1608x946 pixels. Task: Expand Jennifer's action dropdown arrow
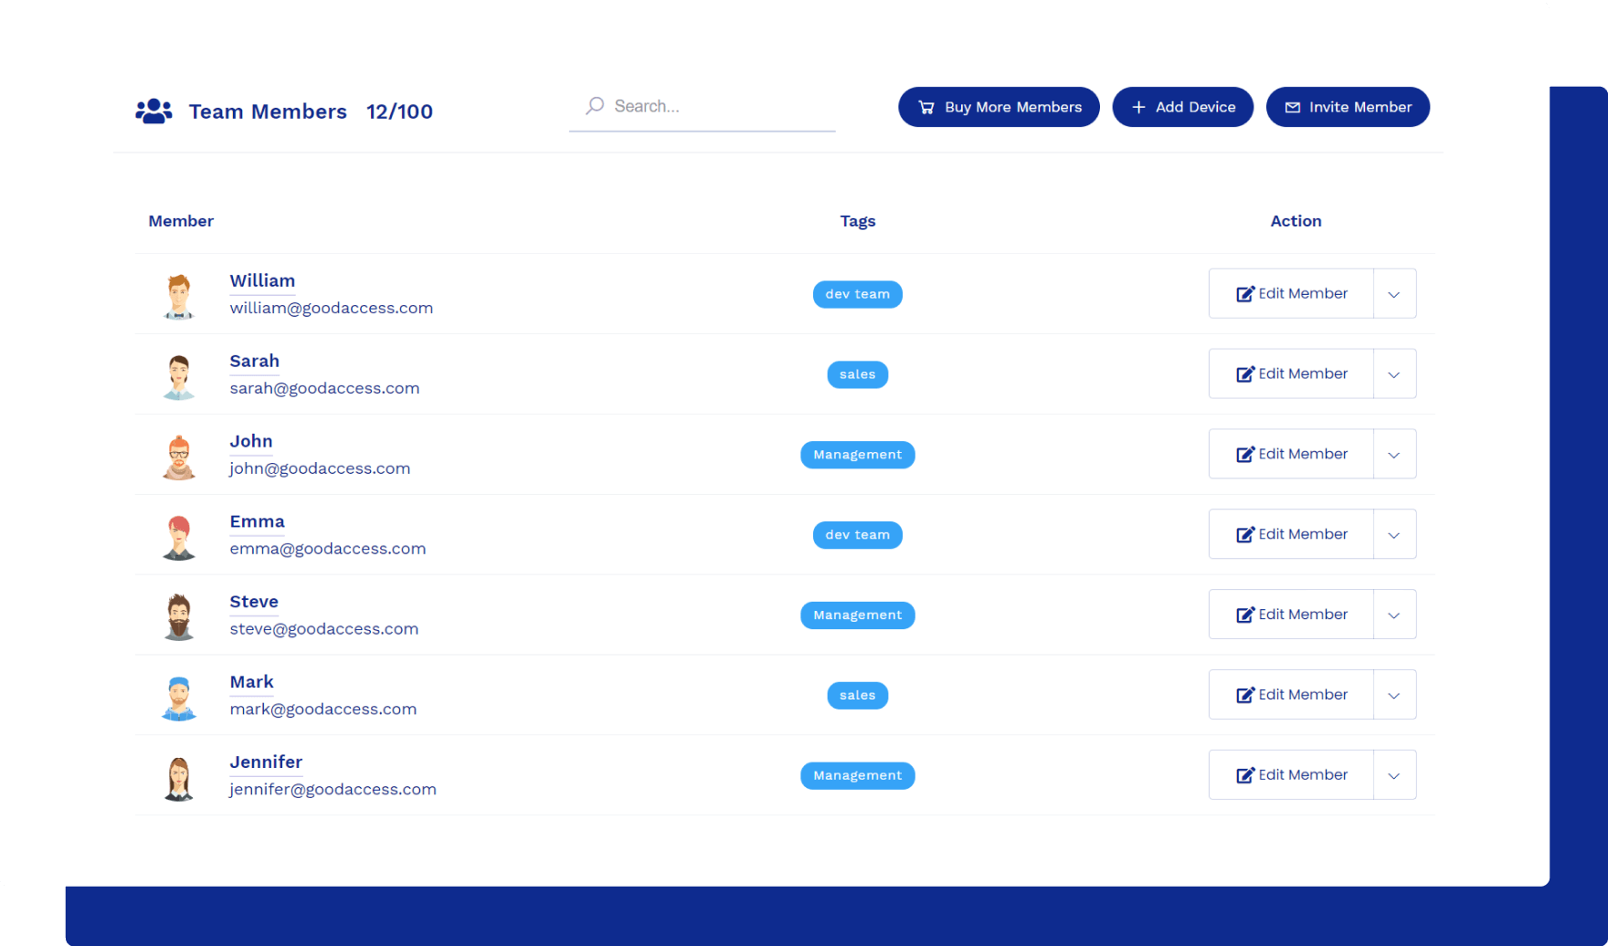point(1393,775)
